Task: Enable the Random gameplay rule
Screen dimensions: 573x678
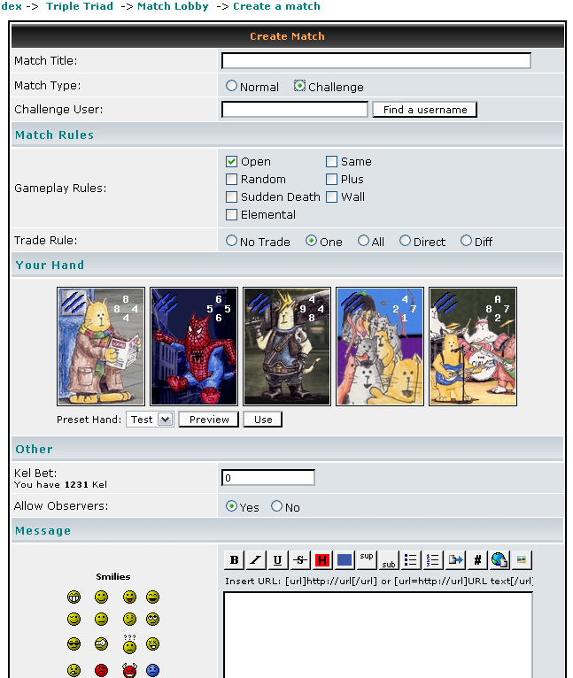Action: tap(231, 179)
